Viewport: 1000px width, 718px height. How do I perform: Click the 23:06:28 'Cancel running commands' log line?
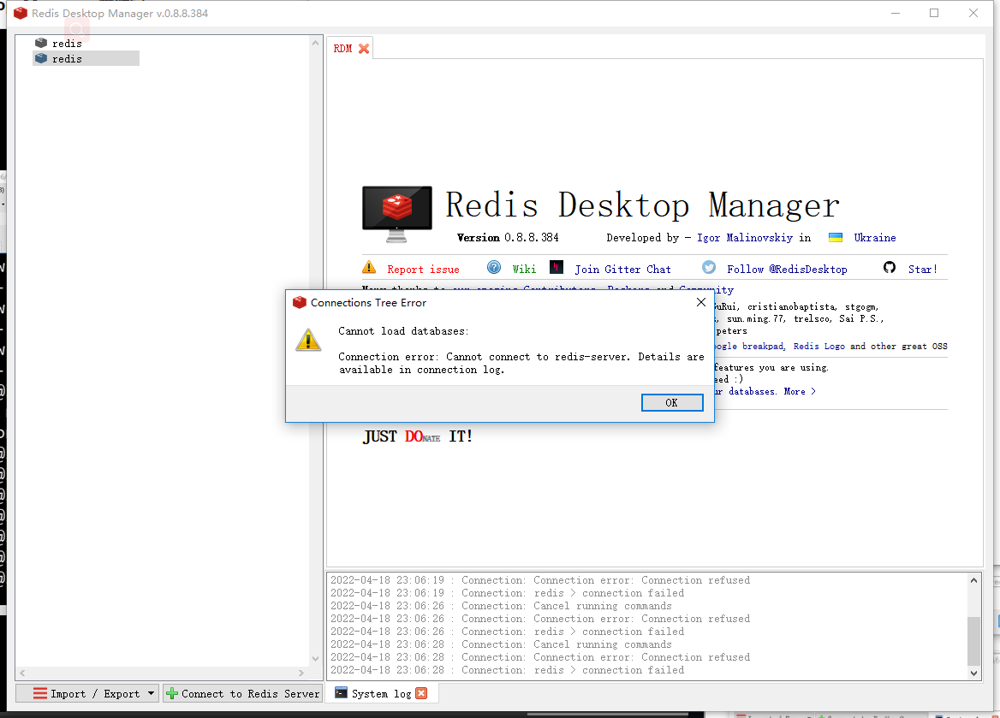tap(501, 644)
